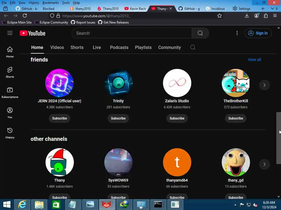Open the SysWOW69 channel avatar
Viewport: 281px width, 210px height.
pyautogui.click(x=118, y=162)
